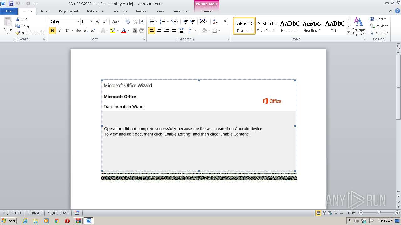Screen dimensions: 401x225
Task: Click the Save icon in quick access toolbar
Action: [x=11, y=3]
